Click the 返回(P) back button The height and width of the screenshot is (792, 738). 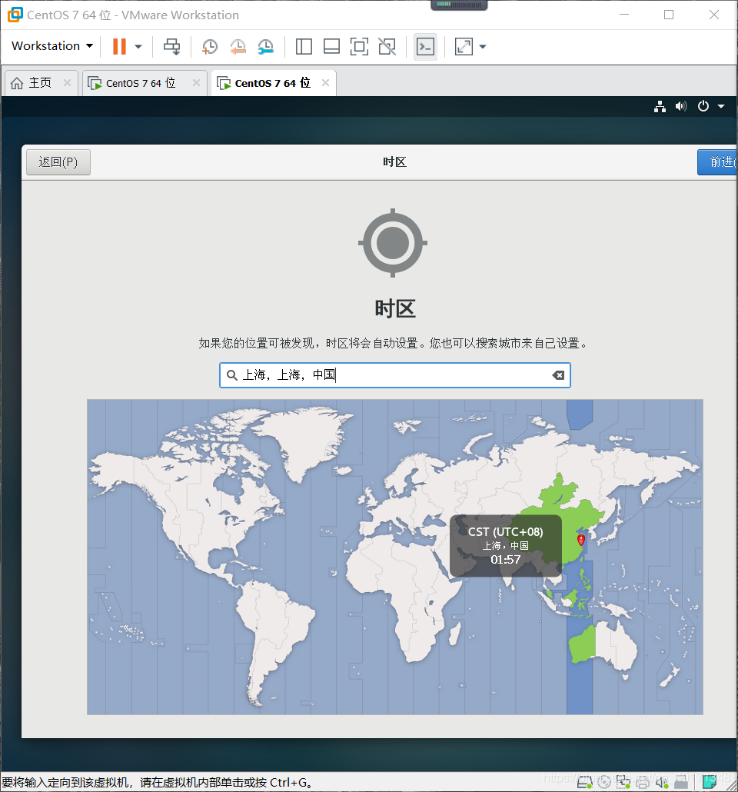(58, 162)
